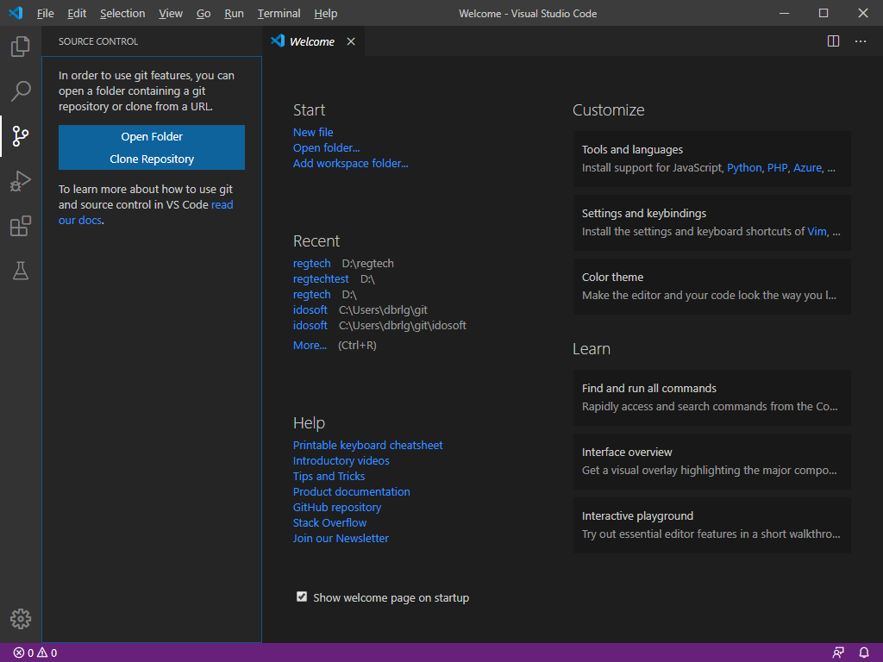Click the Start heading text
This screenshot has width=883, height=662.
pos(310,109)
